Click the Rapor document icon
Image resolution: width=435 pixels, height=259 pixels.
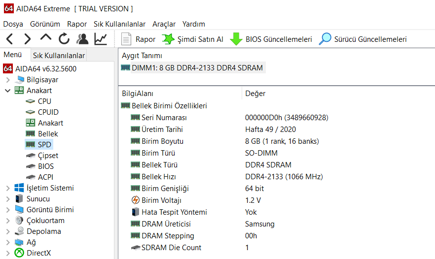click(x=126, y=39)
